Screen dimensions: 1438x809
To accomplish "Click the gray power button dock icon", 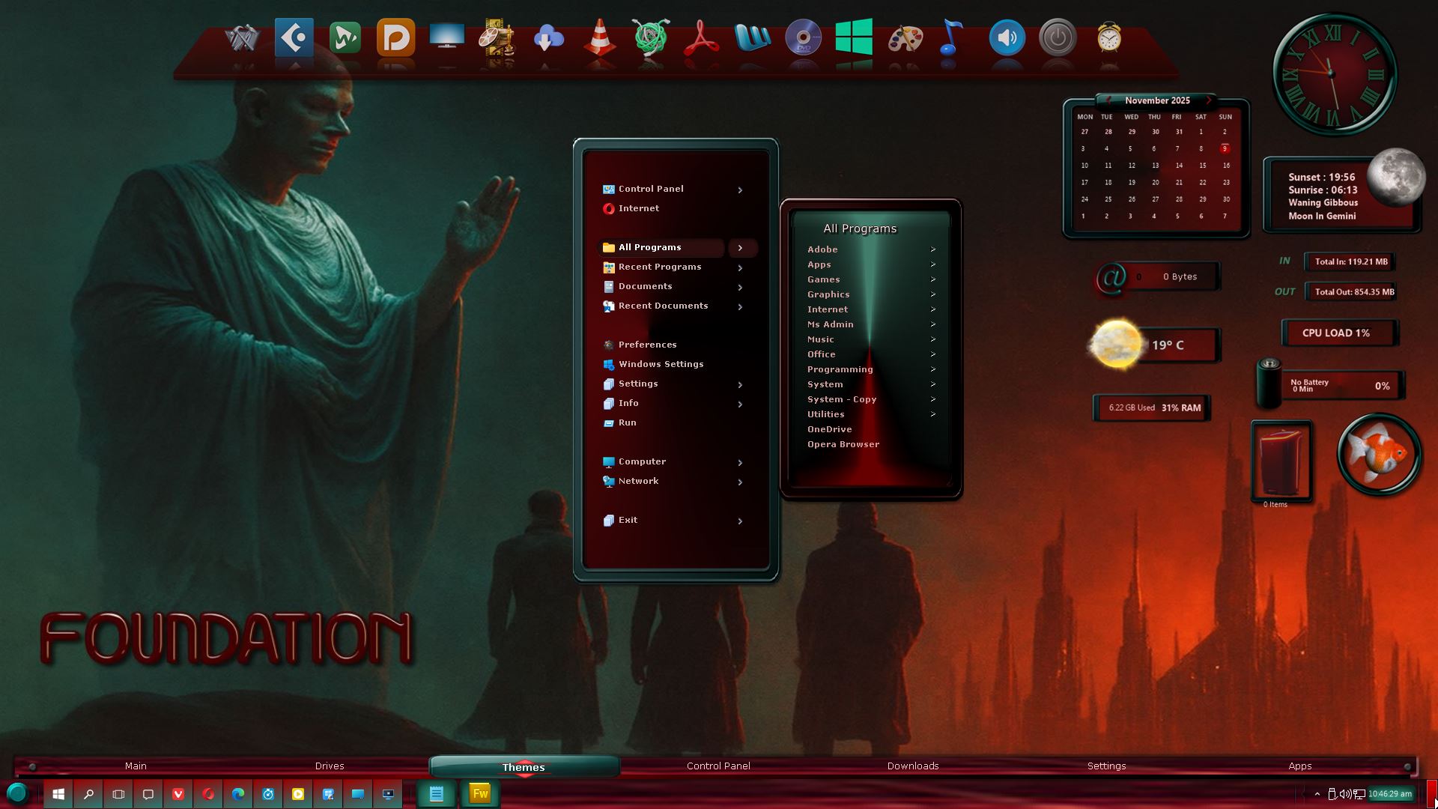I will pos(1058,37).
